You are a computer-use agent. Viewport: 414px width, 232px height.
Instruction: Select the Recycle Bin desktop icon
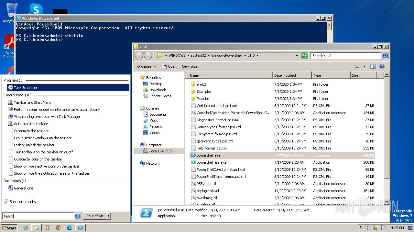point(12,13)
